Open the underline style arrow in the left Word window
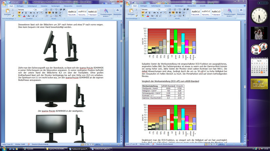270x151 pixels. click(x=28, y=13)
